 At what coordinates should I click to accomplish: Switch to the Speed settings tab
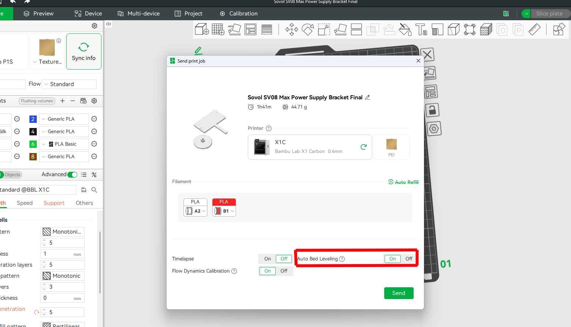click(x=25, y=203)
